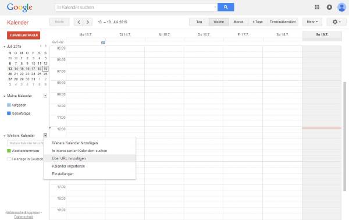The image size is (349, 220).
Task: Open the settings gear menu
Action: click(336, 22)
